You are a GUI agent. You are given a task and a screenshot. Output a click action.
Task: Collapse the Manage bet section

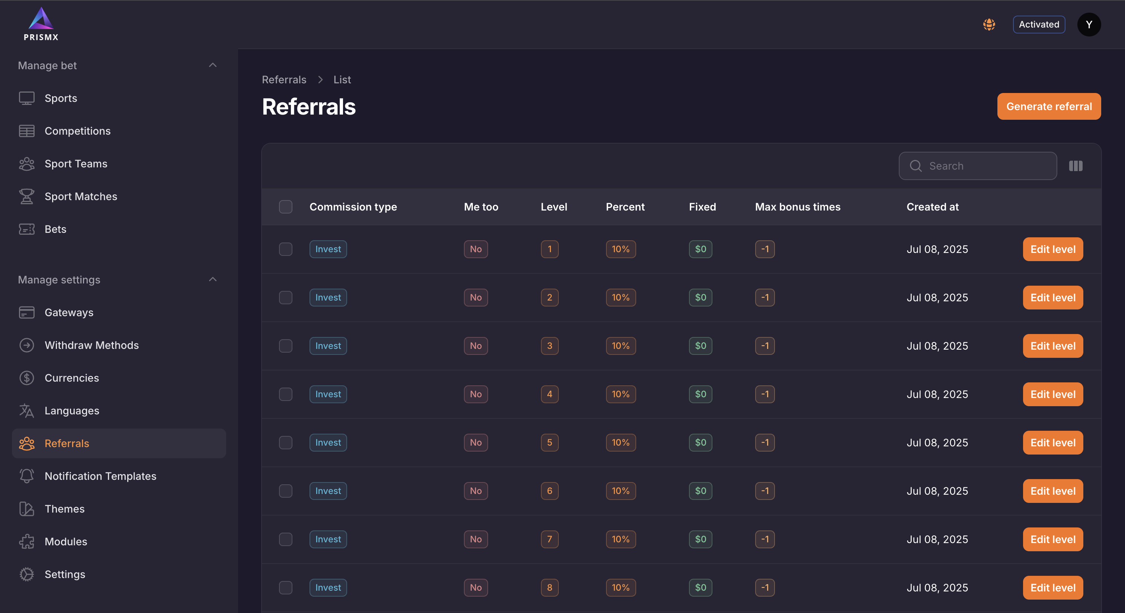coord(213,65)
